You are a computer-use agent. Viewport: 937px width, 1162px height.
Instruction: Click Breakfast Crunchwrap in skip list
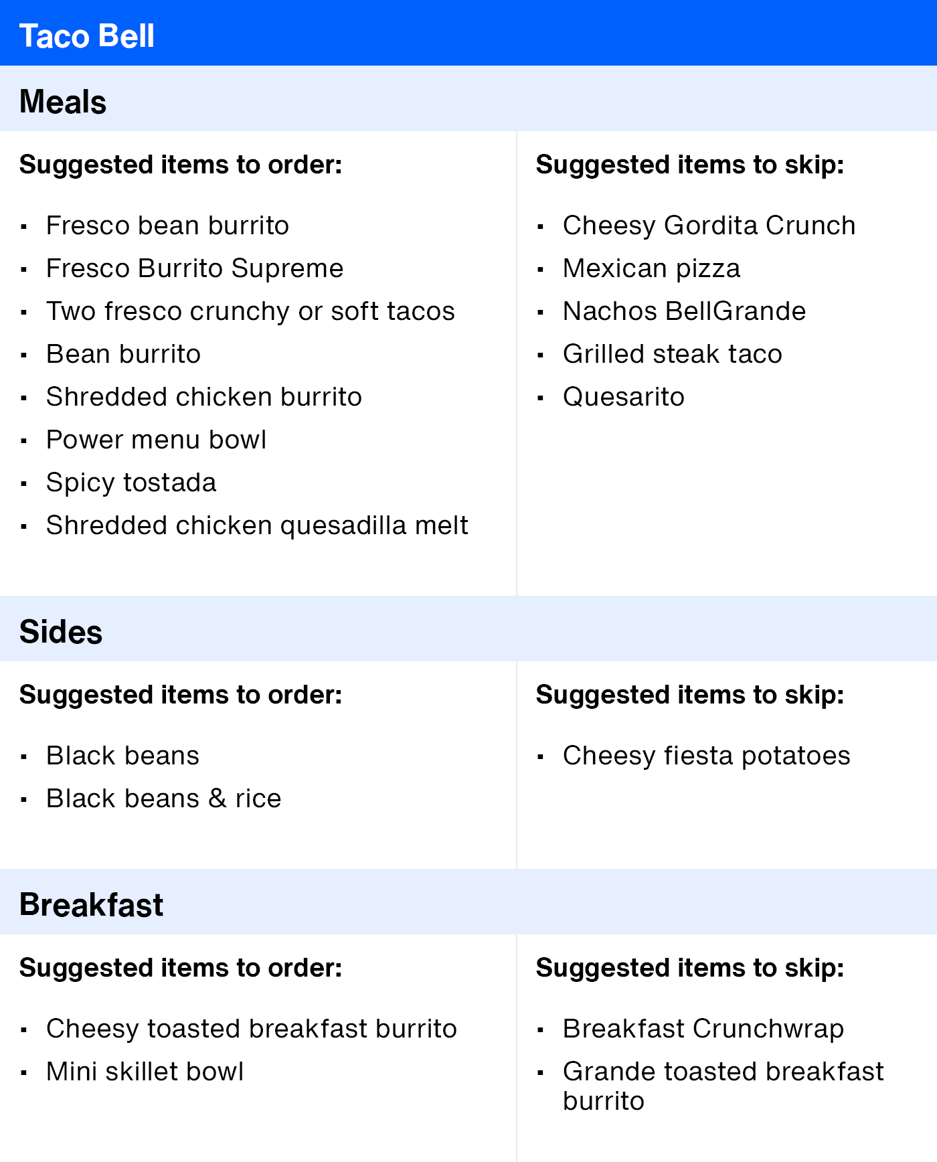[703, 1029]
